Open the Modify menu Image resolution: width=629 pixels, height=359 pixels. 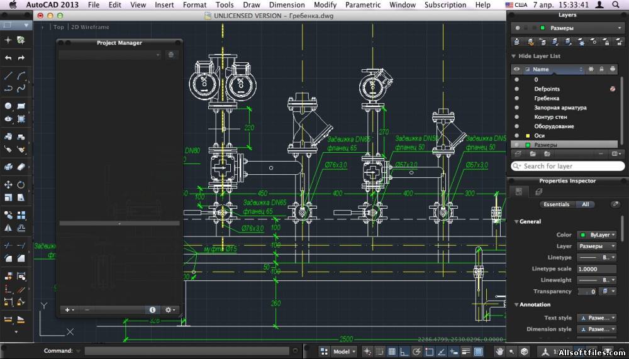coord(325,5)
